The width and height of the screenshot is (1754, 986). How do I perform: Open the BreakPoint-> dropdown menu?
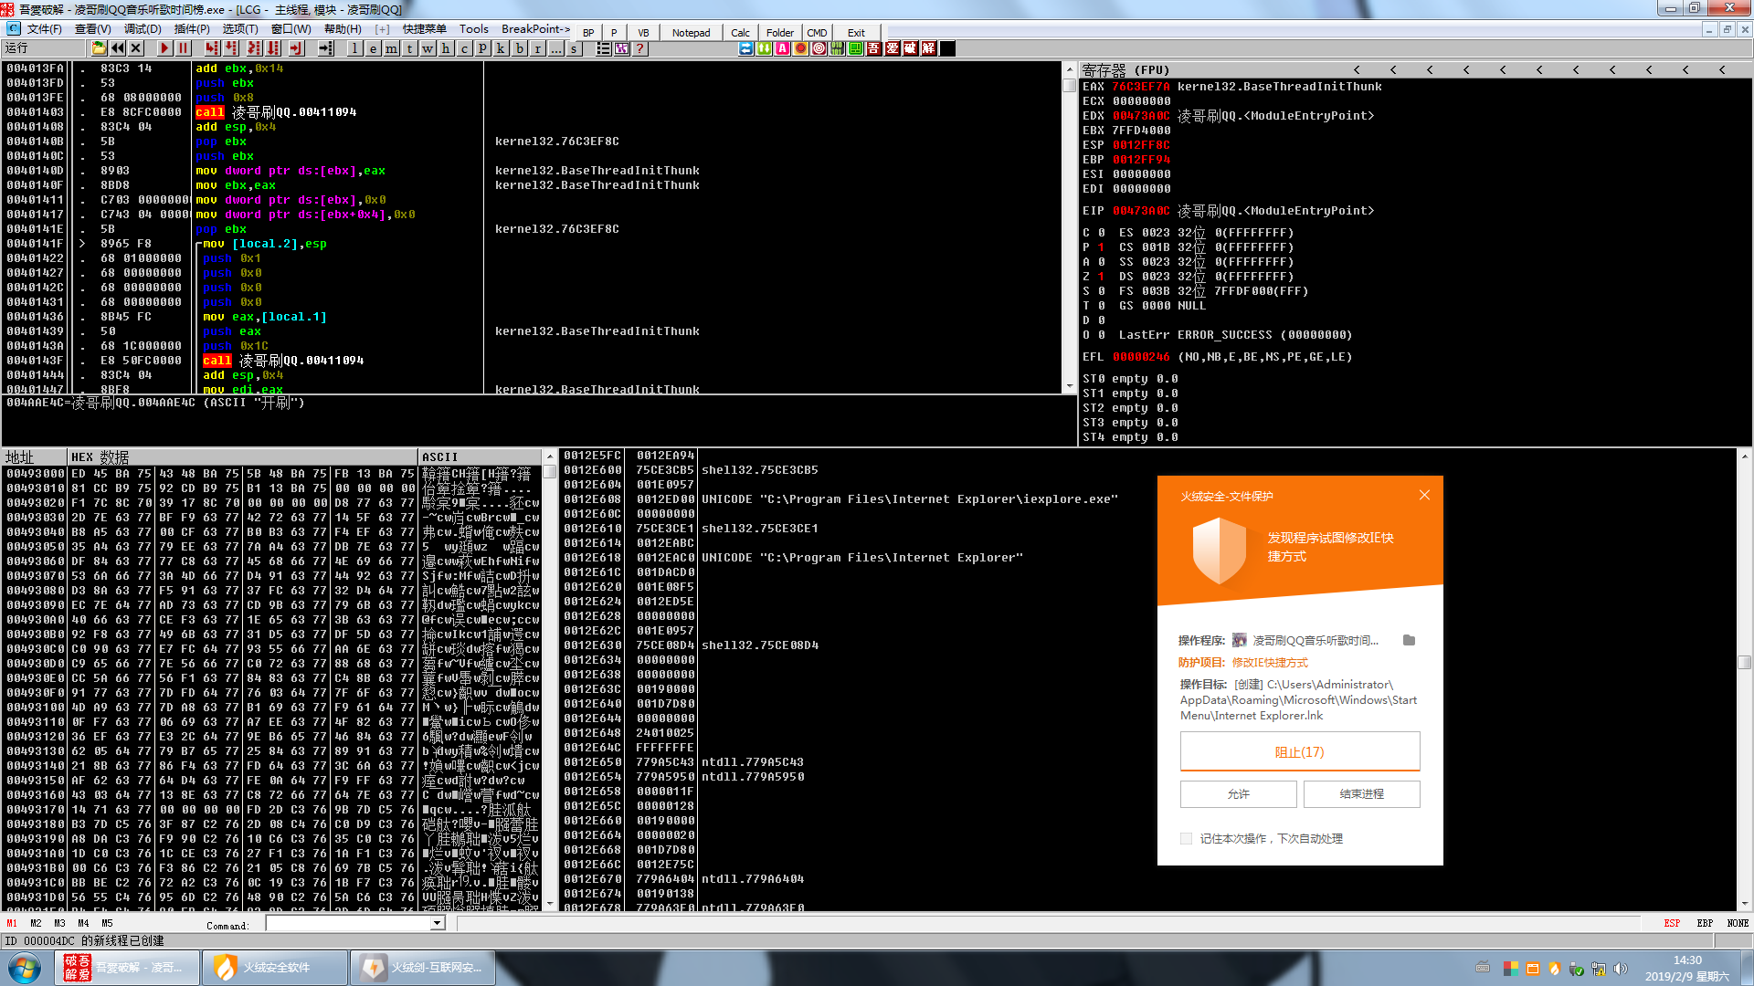(x=535, y=29)
